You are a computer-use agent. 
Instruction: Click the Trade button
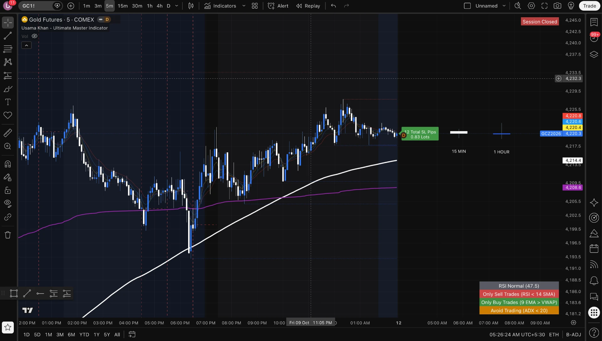(x=589, y=6)
